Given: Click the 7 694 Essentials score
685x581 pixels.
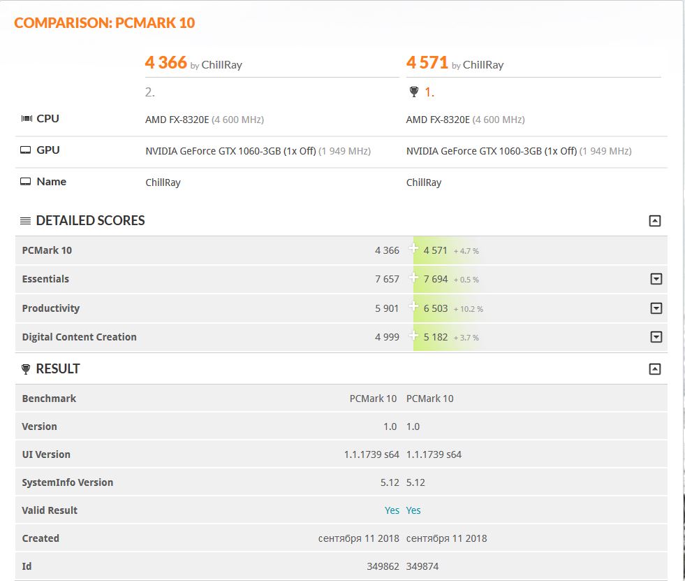Looking at the screenshot, I should 436,279.
